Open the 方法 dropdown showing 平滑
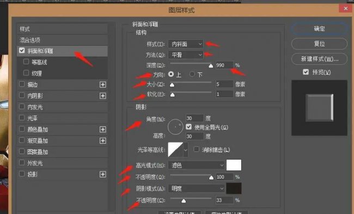354x214 pixels. pyautogui.click(x=186, y=55)
